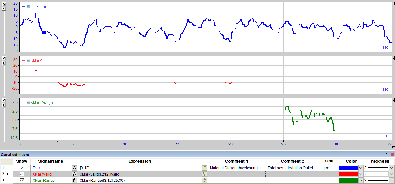
Task: Click the XMarkValid signal name cell
Action: [x=51, y=174]
